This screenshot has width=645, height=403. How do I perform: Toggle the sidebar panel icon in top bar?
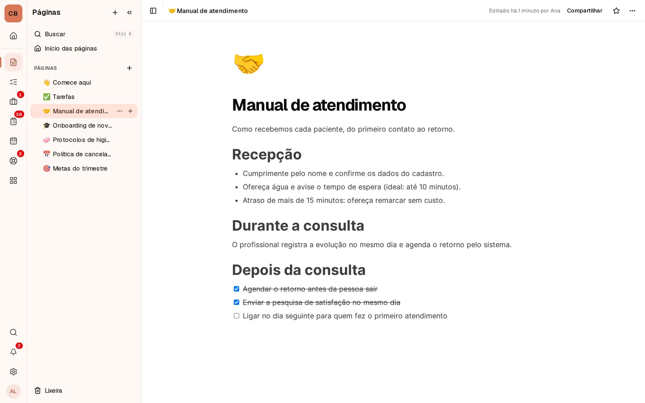pos(153,11)
